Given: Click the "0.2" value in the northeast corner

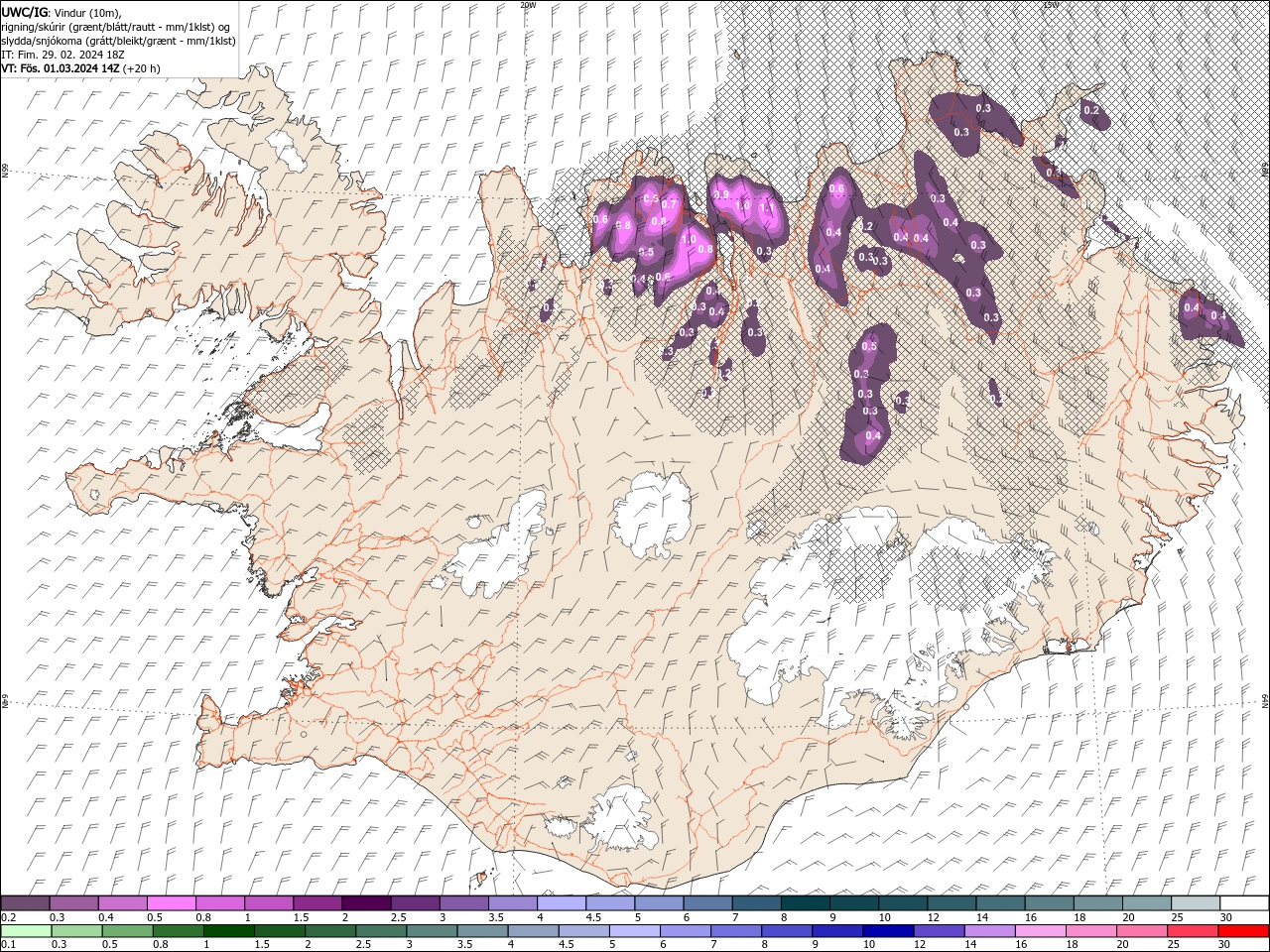Looking at the screenshot, I should coord(1091,110).
